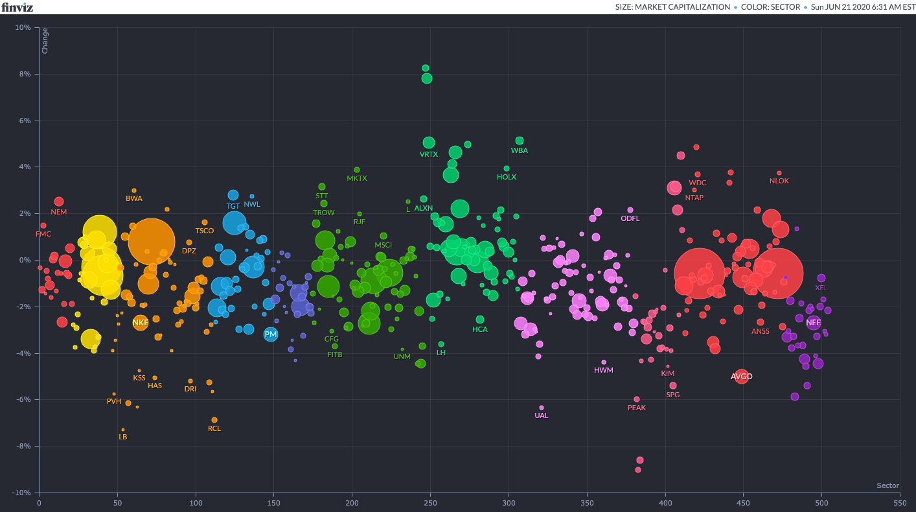Select the HCA ticker label
916x512 pixels.
coord(480,329)
